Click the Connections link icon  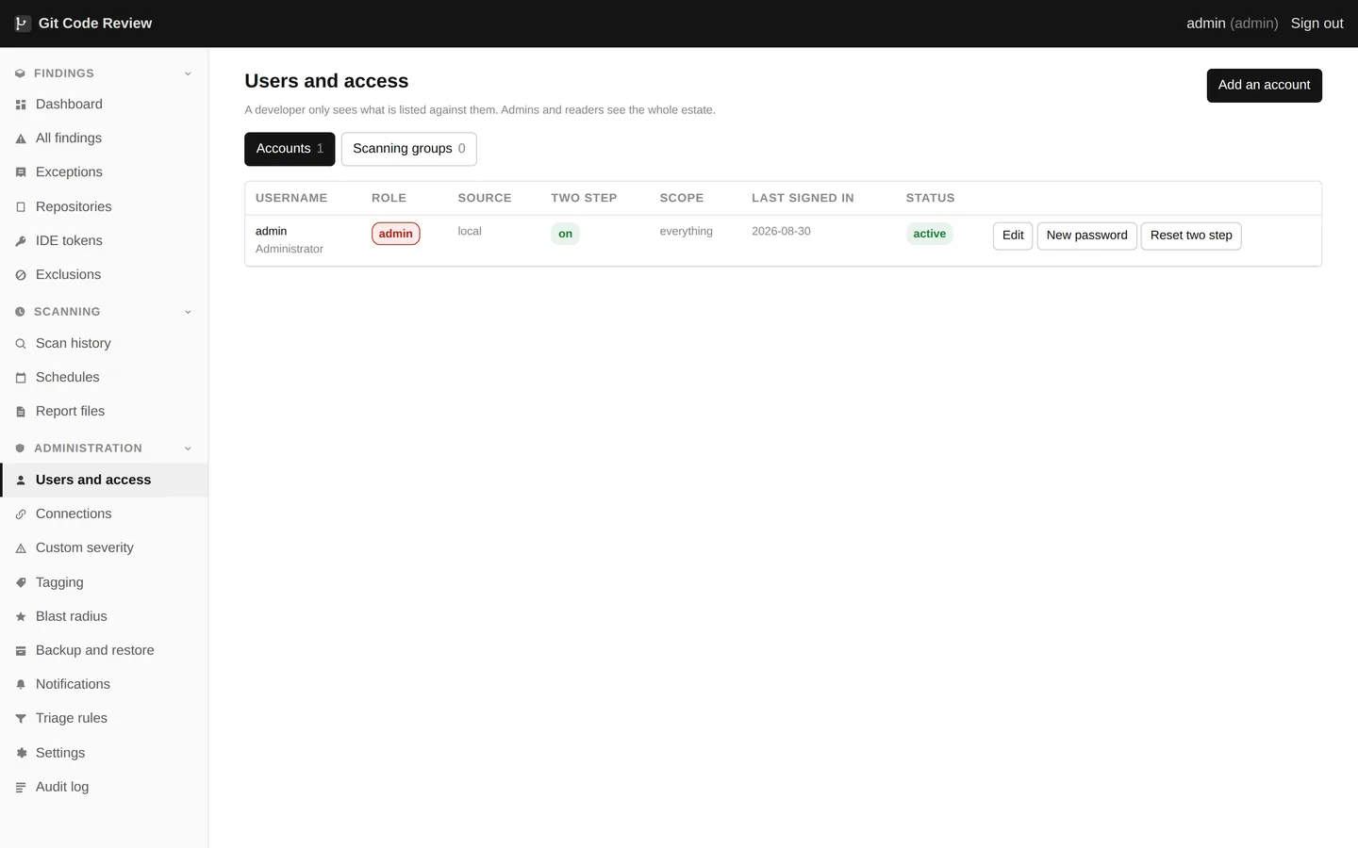(x=21, y=514)
